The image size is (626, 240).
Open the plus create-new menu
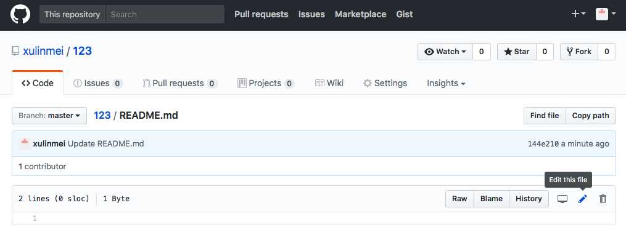click(x=579, y=14)
